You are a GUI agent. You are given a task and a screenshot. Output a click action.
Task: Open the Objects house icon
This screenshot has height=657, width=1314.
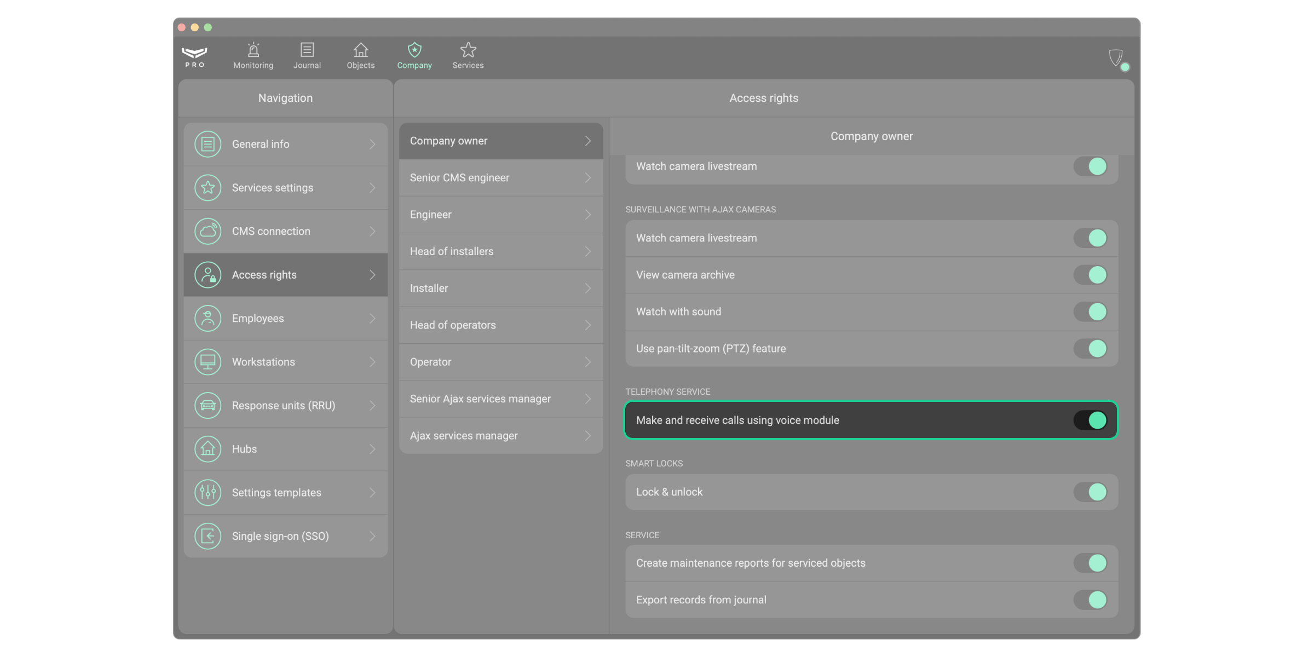[361, 50]
